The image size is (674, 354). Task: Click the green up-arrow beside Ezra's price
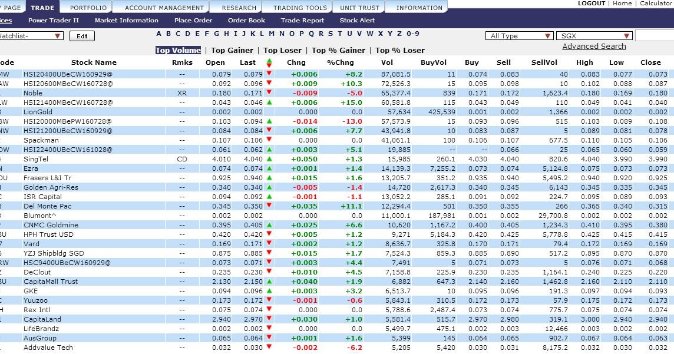269,168
